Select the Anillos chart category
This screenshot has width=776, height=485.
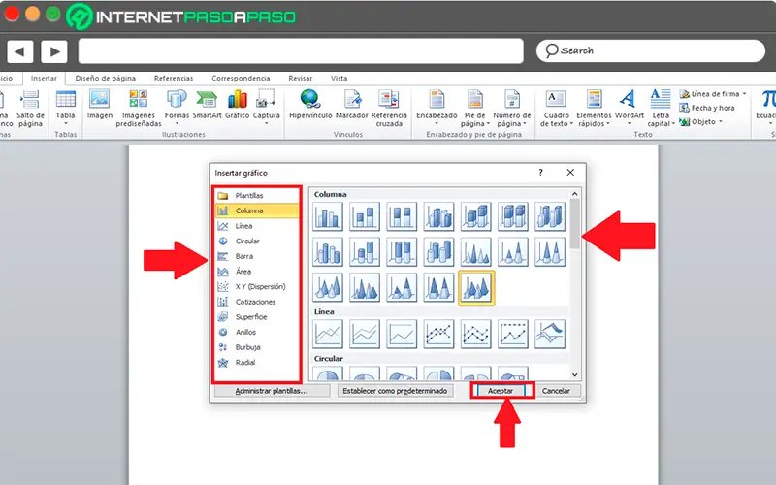(257, 332)
